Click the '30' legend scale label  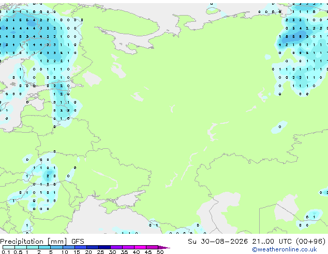[112, 252]
